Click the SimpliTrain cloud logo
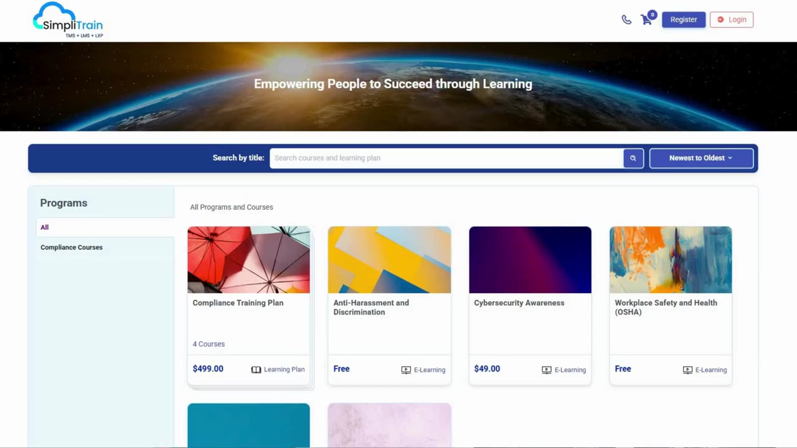Image resolution: width=797 pixels, height=448 pixels. pos(68,20)
